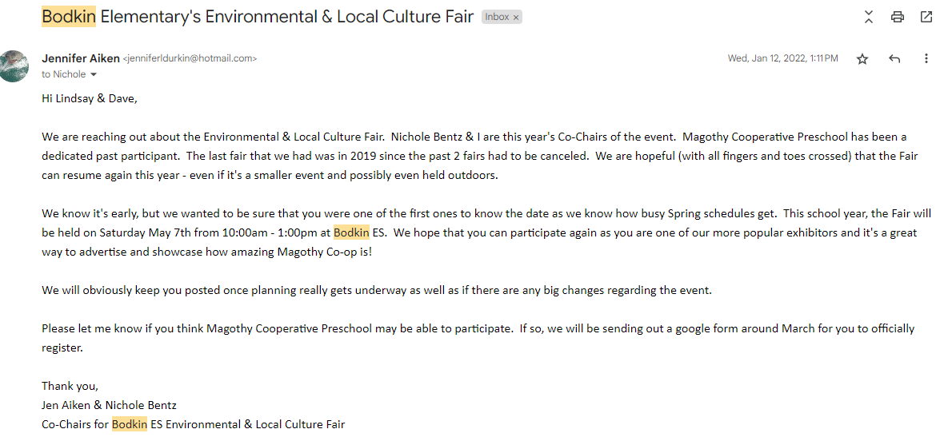Click the highlighted Bodkin in the subject line
Viewport: 936px width, 437px height.
click(x=69, y=17)
